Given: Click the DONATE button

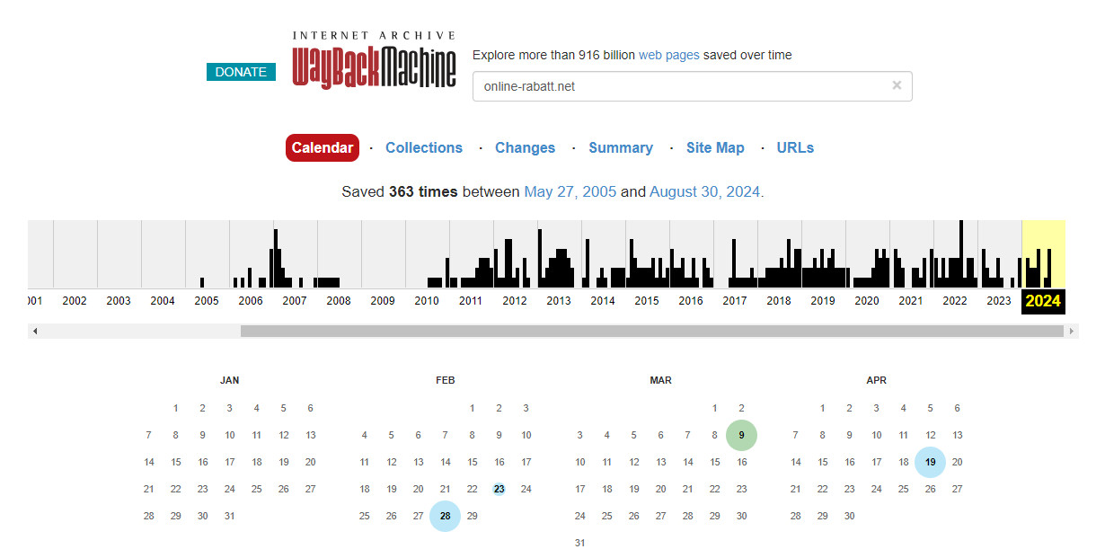Looking at the screenshot, I should click(241, 72).
